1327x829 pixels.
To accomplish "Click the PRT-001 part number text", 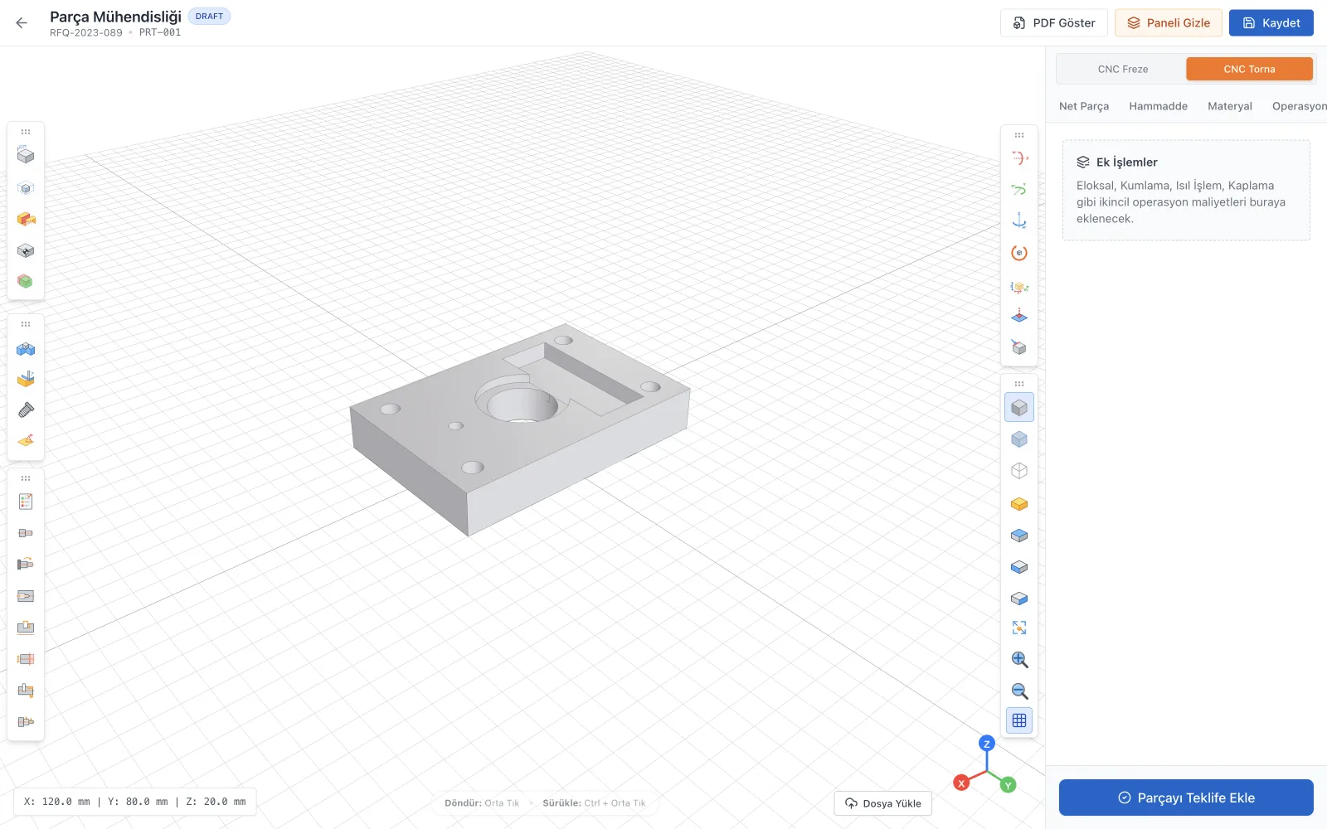I will click(x=160, y=33).
